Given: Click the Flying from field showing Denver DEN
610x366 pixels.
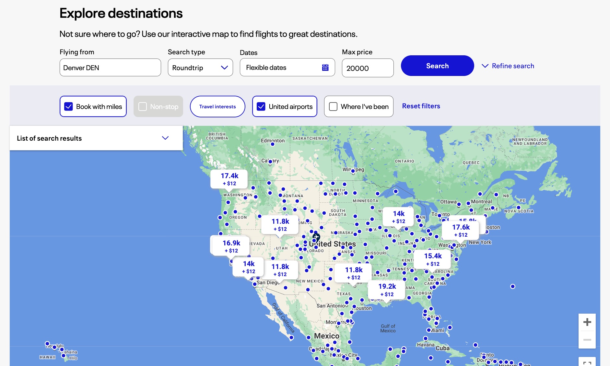Looking at the screenshot, I should coord(110,67).
